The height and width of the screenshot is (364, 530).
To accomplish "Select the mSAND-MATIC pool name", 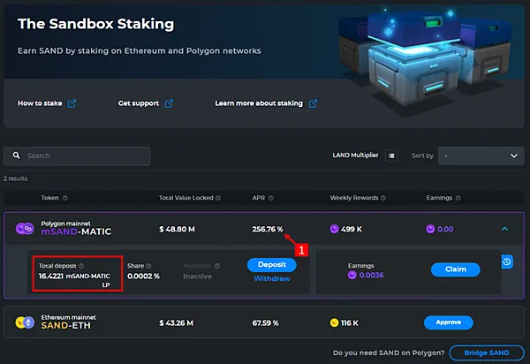I will click(76, 231).
